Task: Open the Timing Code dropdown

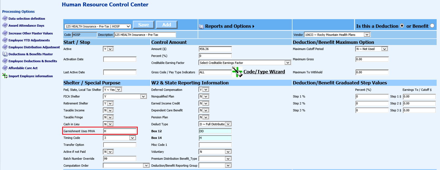Action: click(132, 138)
